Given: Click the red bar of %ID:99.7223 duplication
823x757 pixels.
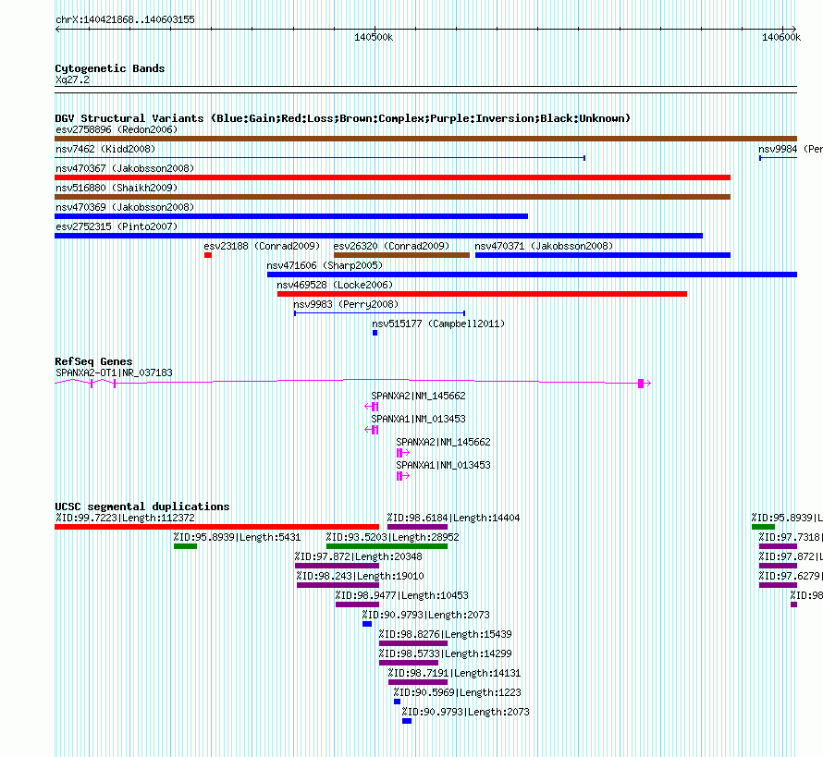Looking at the screenshot, I should click(x=216, y=527).
